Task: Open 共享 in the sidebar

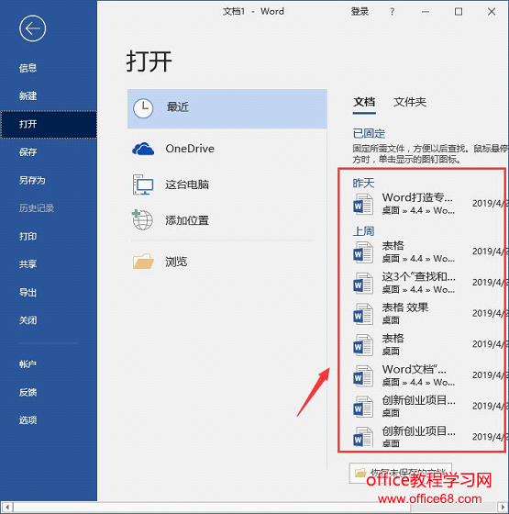Action: [28, 264]
